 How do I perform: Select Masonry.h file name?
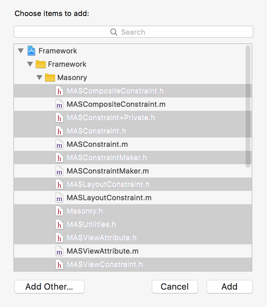[x=85, y=211]
